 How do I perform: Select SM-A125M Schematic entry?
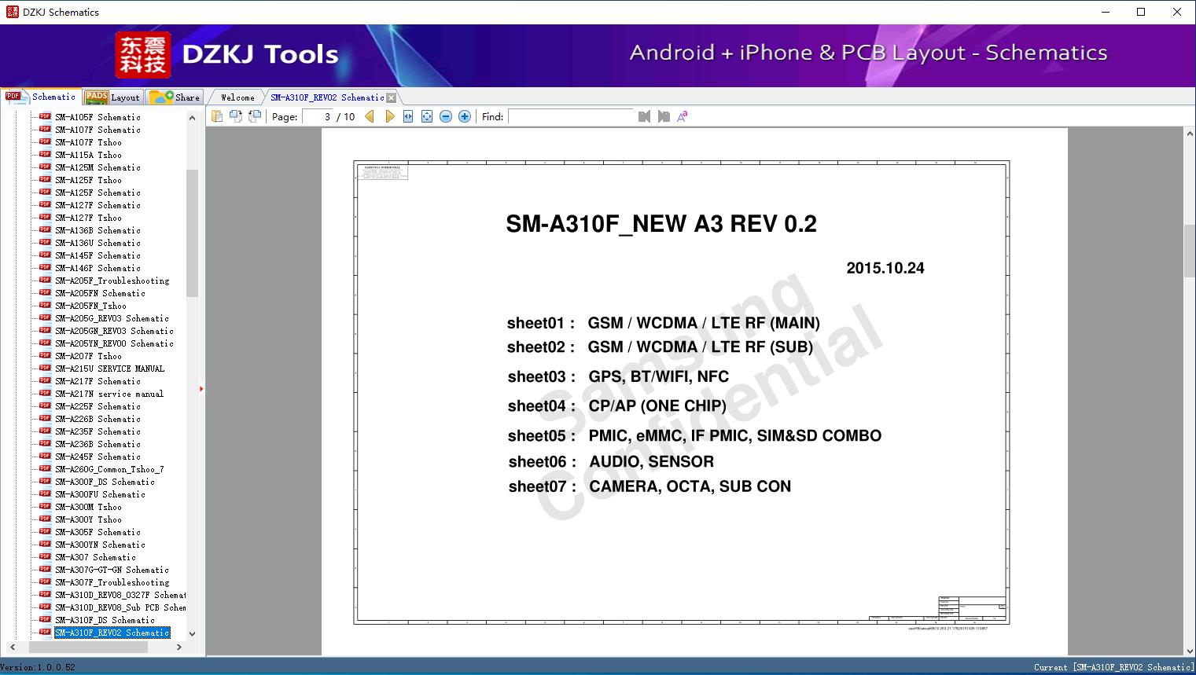98,167
